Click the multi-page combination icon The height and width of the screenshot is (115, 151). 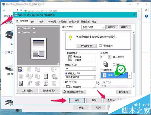pos(29,76)
